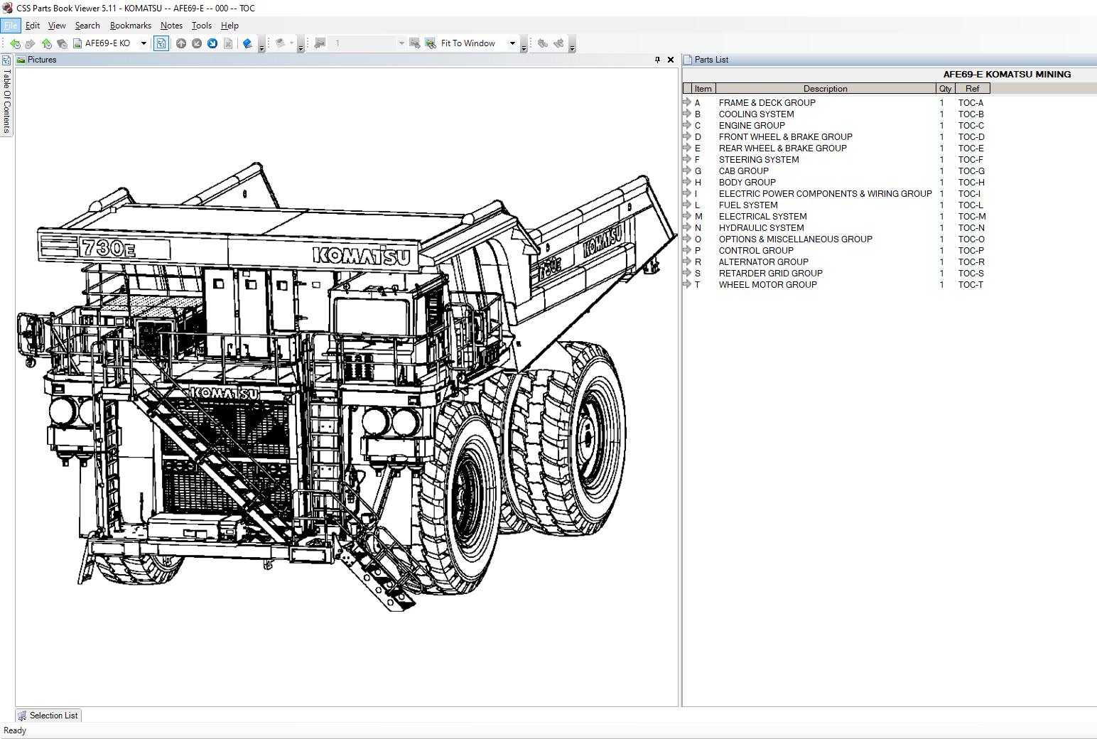1097x739 pixels.
Task: Toggle the tree view toolbar button
Action: pyautogui.click(x=161, y=43)
